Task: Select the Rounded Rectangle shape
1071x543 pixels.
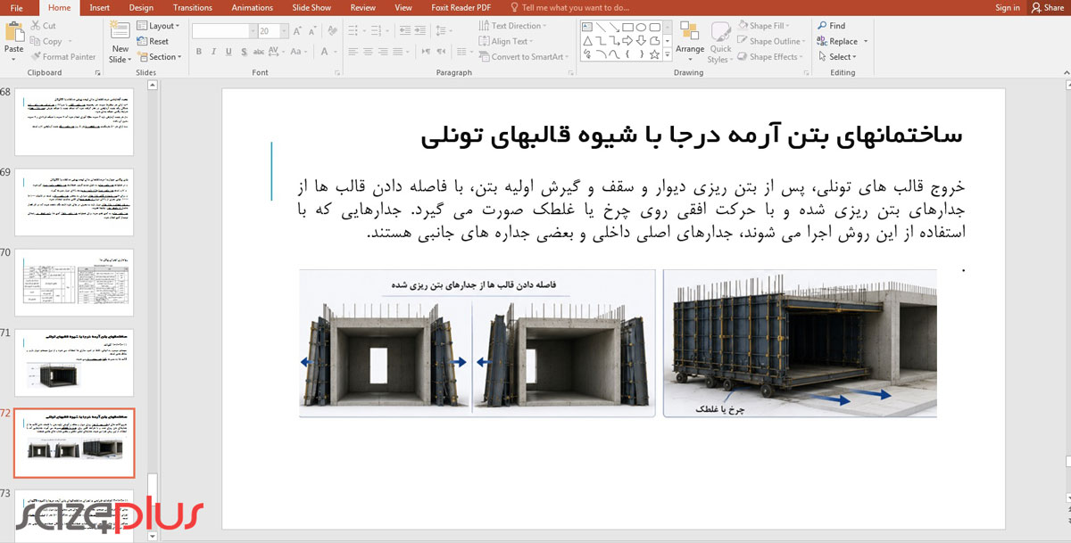Action: point(655,28)
